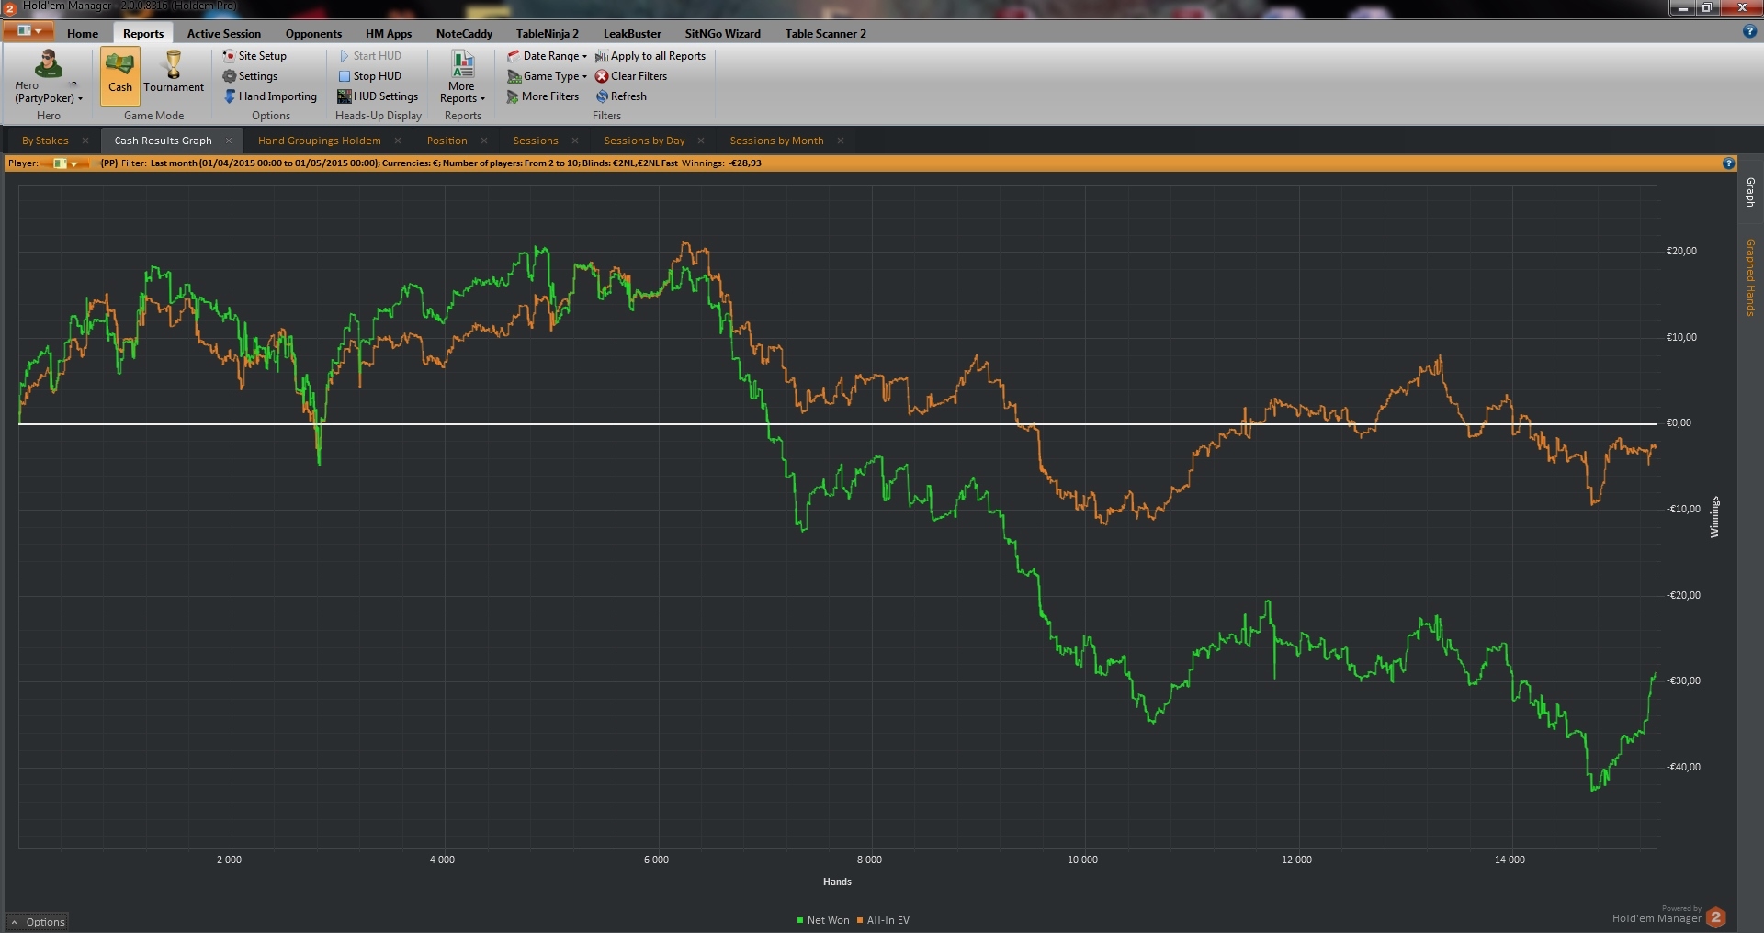The width and height of the screenshot is (1764, 933).
Task: Close the By Stakes report tab
Action: 85,141
